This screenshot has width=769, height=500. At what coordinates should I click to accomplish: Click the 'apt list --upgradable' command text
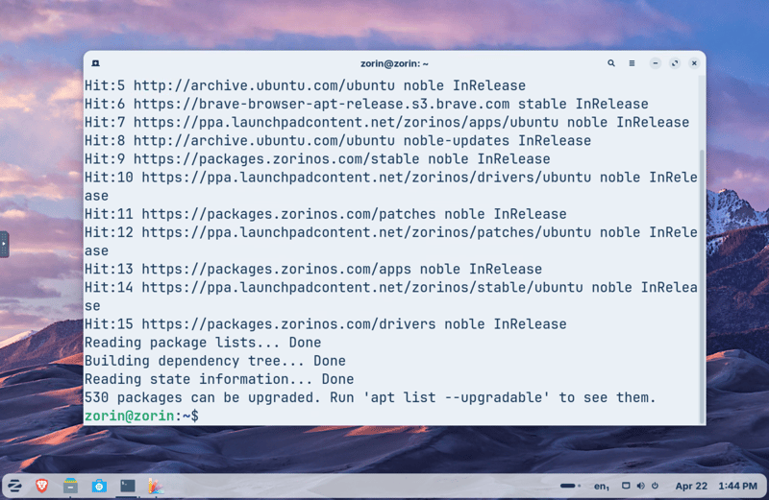(x=457, y=397)
